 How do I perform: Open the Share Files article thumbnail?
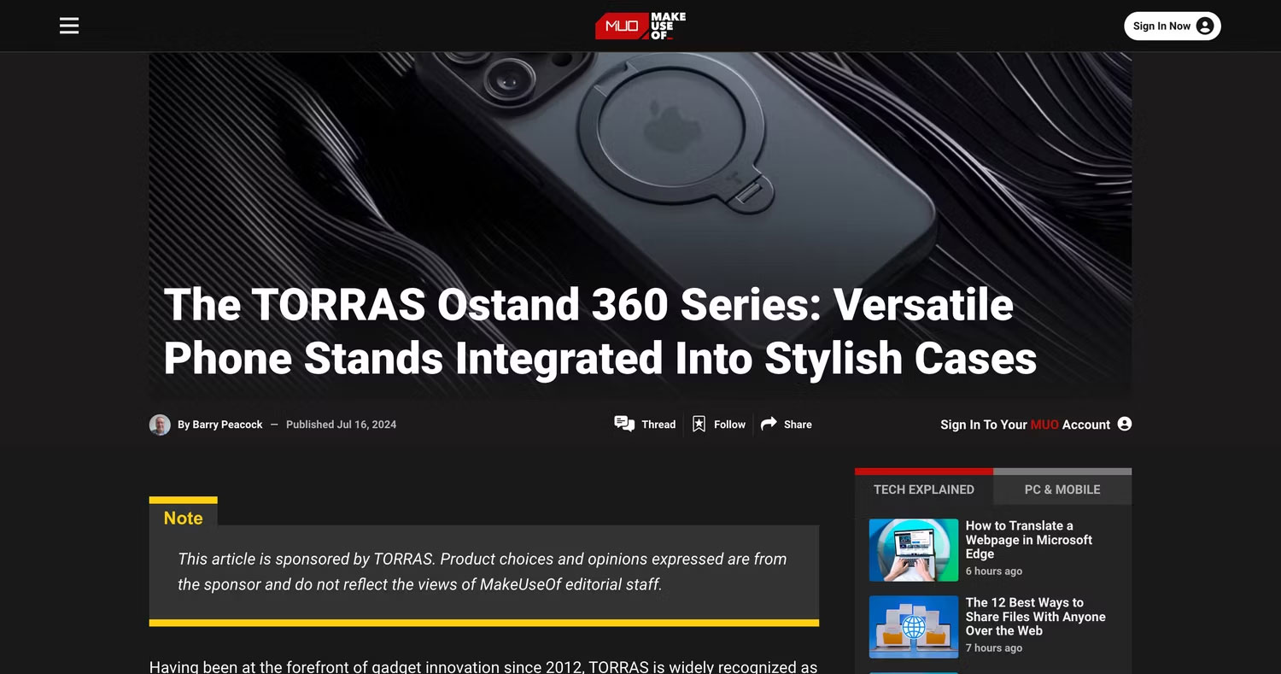click(x=914, y=627)
